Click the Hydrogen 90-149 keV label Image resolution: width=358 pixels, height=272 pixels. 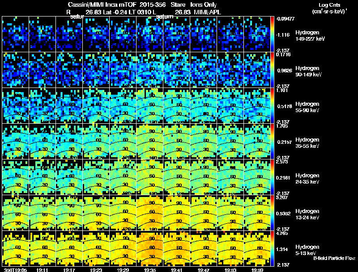coord(309,71)
